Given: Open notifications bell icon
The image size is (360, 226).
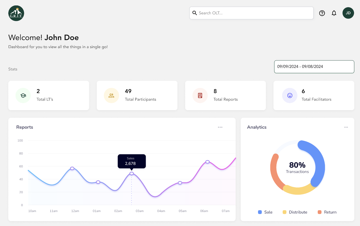Looking at the screenshot, I should tap(334, 13).
